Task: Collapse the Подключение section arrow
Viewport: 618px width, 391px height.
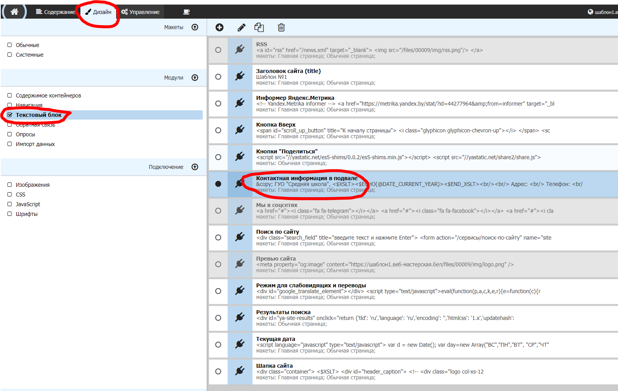Action: point(195,167)
